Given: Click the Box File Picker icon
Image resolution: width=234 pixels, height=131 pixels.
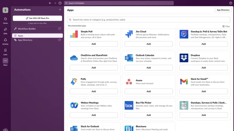Looking at the screenshot, I should [x=129, y=105].
